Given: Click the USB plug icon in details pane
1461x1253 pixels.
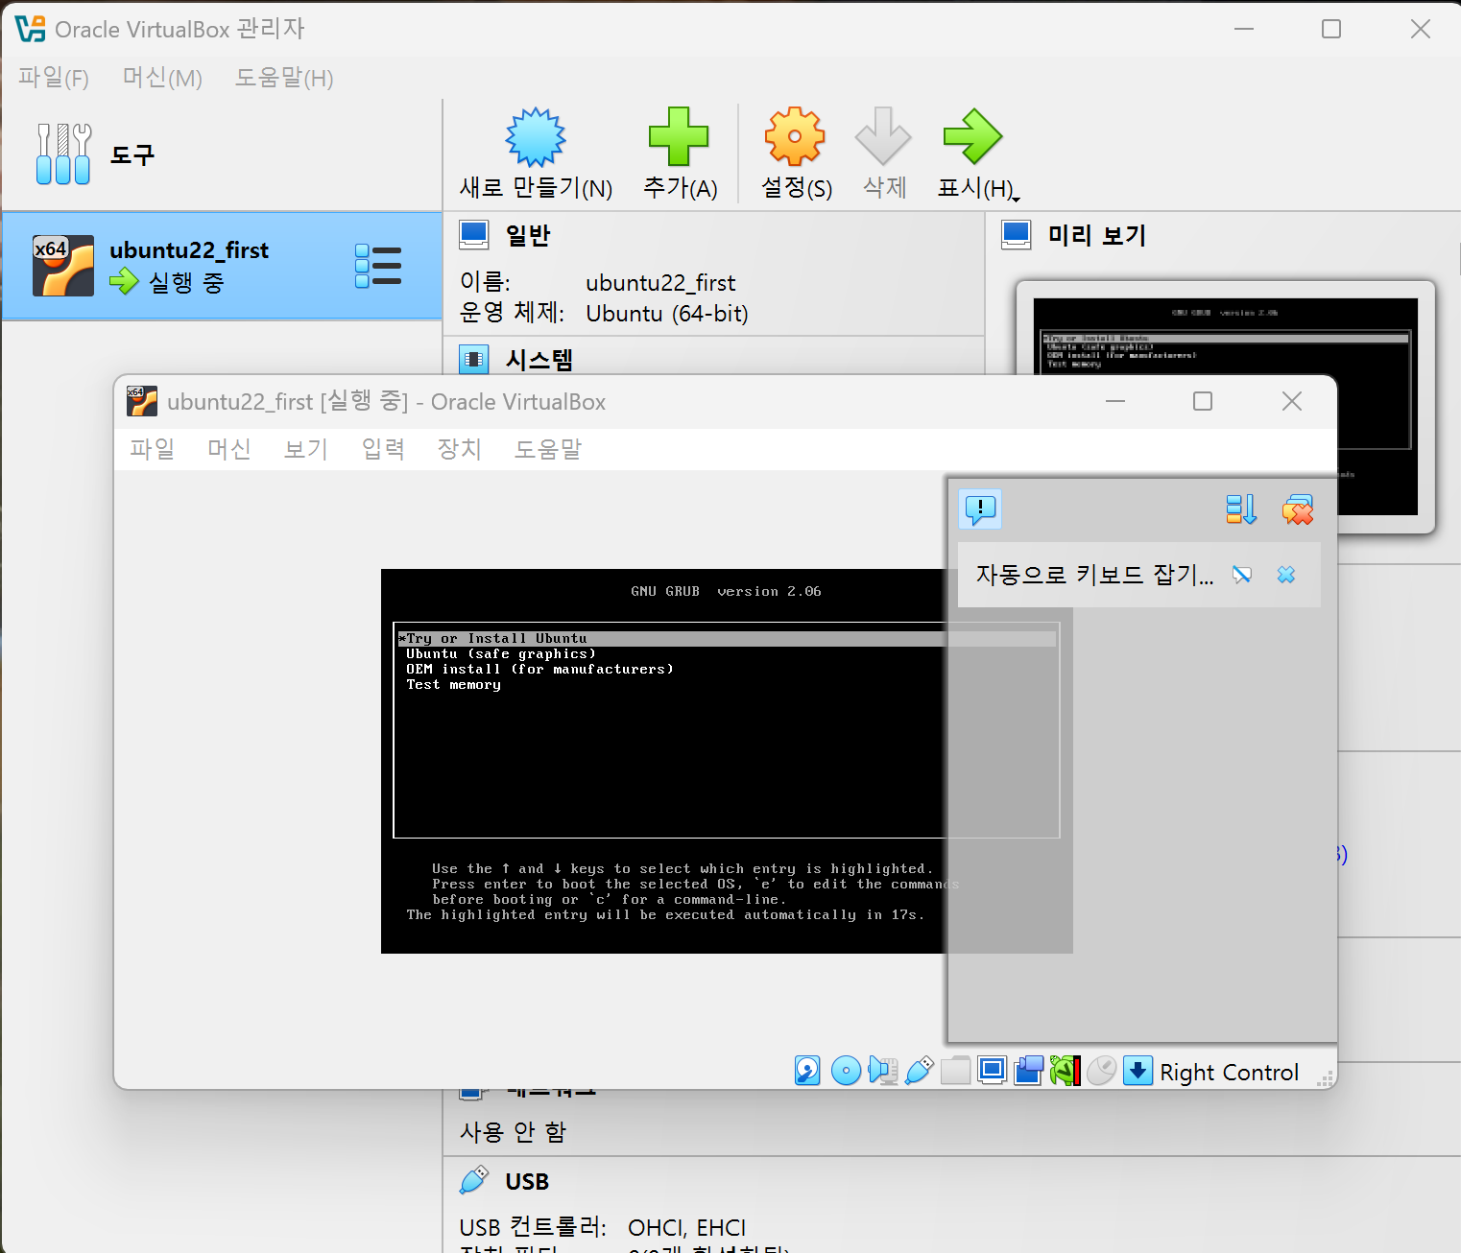Looking at the screenshot, I should (x=474, y=1180).
